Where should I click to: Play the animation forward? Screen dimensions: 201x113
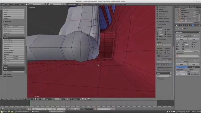(x=75, y=109)
